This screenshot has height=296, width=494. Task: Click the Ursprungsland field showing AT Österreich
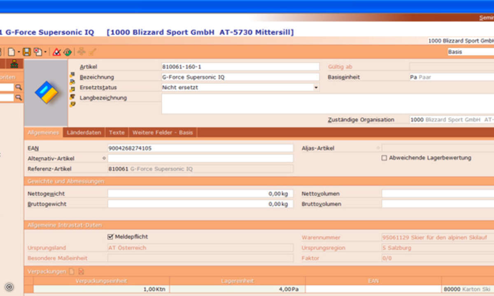tap(200, 248)
